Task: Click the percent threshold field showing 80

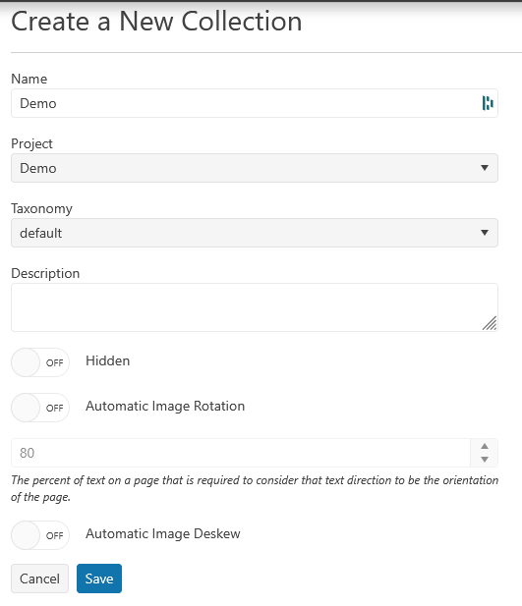Action: click(241, 453)
